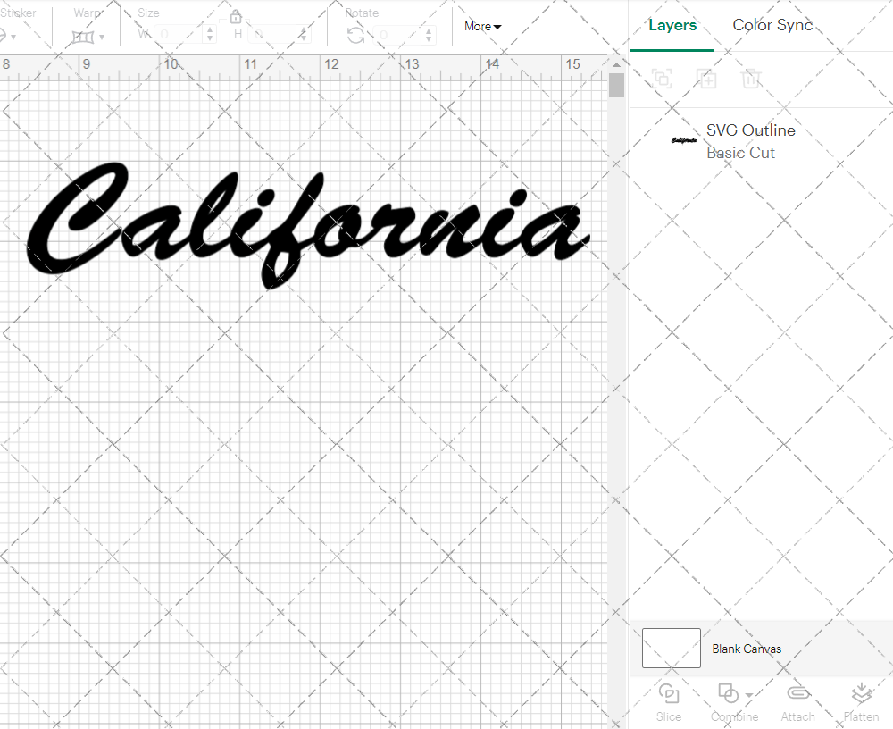Click the Blank Canvas label
The image size is (893, 729).
pyautogui.click(x=747, y=649)
